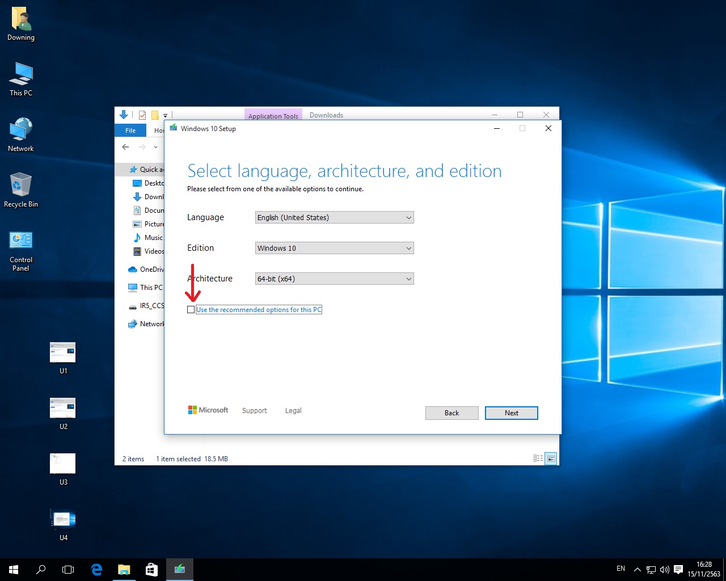Switch to Windows 10 Setup taskbar button

pyautogui.click(x=180, y=570)
